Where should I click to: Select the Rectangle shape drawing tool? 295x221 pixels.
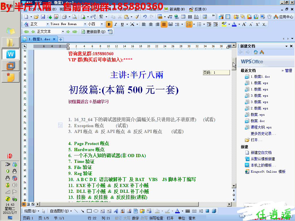pos(89,211)
